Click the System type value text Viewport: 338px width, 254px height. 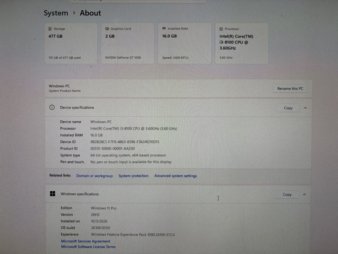128,155
